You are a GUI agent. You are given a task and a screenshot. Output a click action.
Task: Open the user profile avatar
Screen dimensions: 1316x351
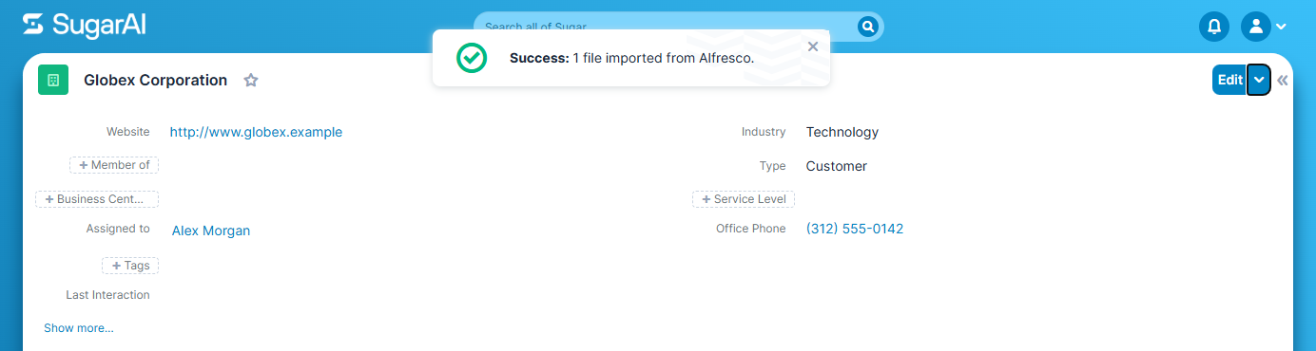(1256, 27)
